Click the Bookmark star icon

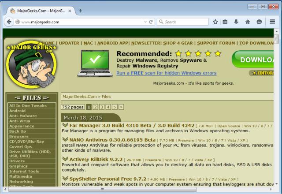coord(215,22)
